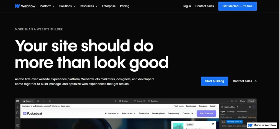Viewport: 280px width, 129px height.
Task: Click the Publish button in the Designer
Action: 251,101
